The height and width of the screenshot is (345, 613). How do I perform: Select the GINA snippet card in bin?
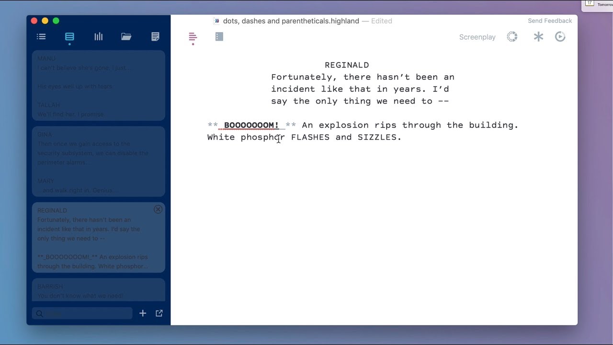point(99,161)
